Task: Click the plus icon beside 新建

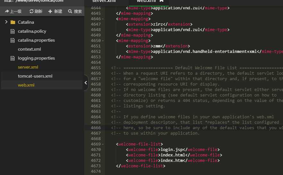Action: tap(50, 11)
